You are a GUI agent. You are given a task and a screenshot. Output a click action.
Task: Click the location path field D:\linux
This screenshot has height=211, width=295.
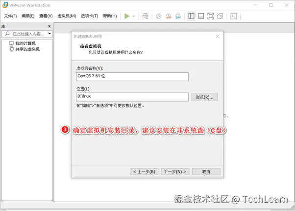[x=132, y=97]
